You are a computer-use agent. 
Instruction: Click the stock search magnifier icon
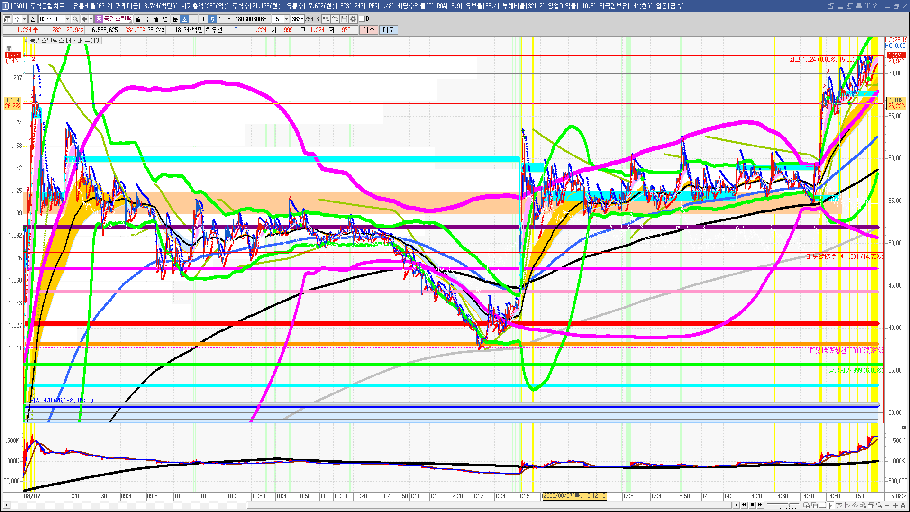pyautogui.click(x=75, y=19)
